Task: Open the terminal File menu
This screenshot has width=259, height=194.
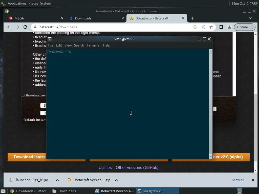Action: point(51,45)
